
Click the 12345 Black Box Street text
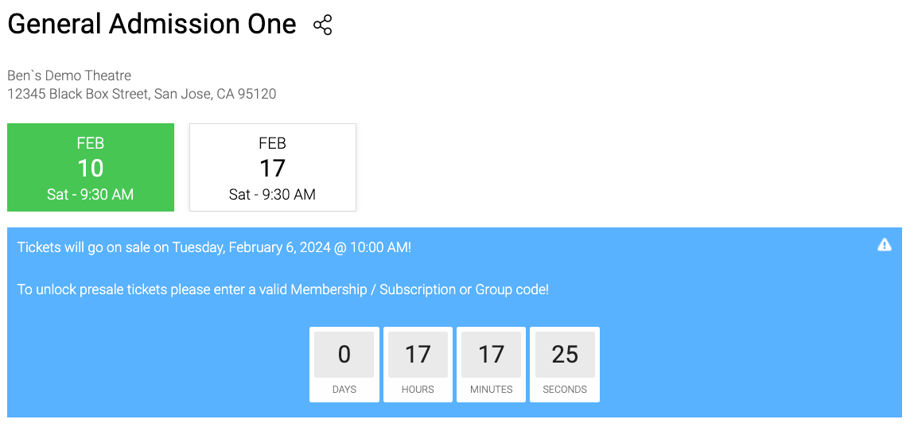coord(78,94)
